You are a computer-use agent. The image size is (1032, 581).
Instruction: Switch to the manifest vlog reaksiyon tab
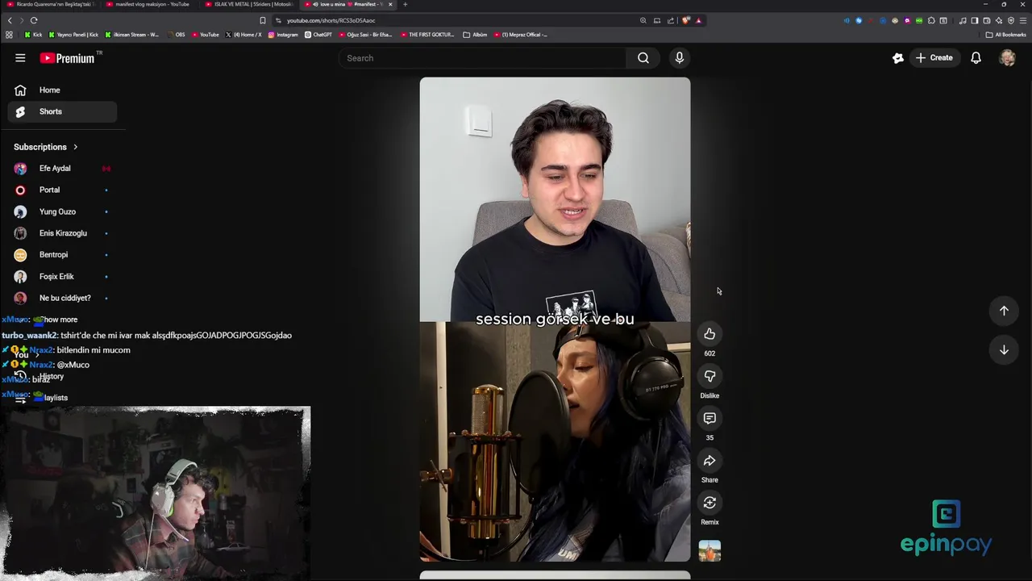[150, 4]
